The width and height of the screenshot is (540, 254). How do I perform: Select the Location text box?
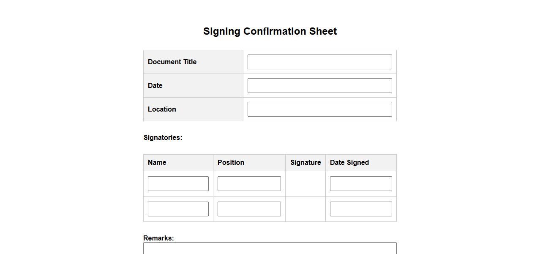(319, 109)
